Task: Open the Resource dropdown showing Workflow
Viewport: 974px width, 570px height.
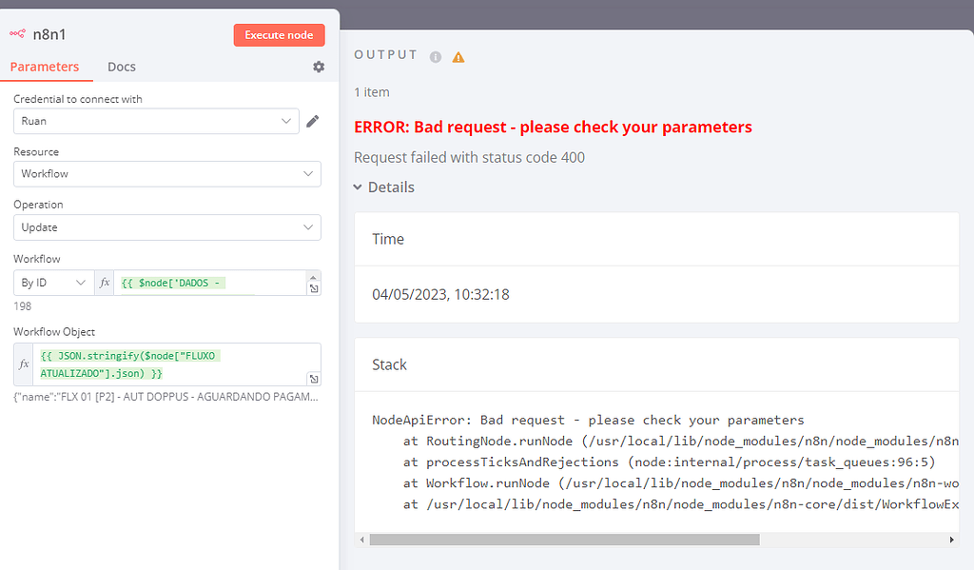Action: (x=167, y=174)
